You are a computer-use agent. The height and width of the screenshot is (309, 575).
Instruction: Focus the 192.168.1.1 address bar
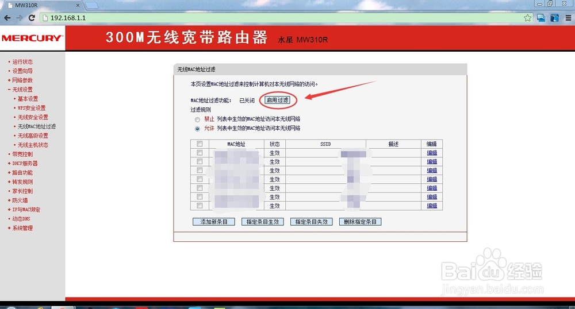[x=286, y=18]
